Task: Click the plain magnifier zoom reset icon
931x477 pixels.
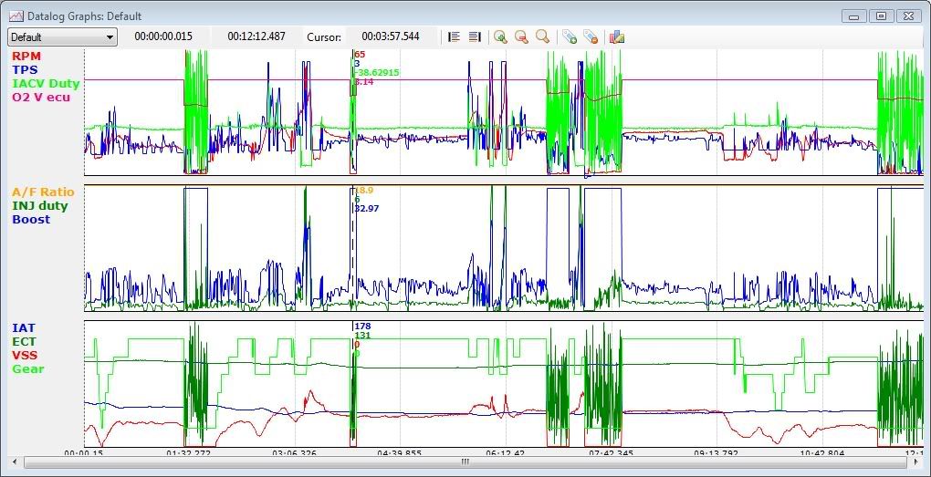Action: 542,36
